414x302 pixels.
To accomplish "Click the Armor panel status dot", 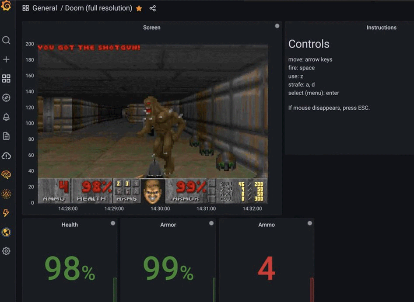I will (x=211, y=223).
